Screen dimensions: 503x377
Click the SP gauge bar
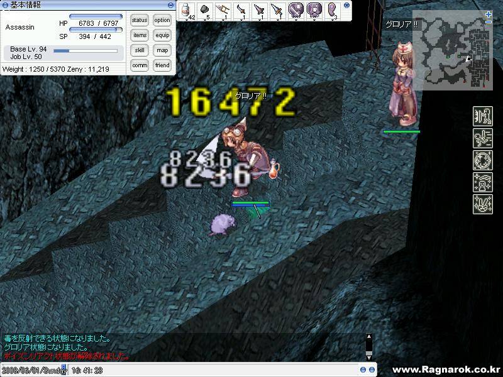point(96,30)
